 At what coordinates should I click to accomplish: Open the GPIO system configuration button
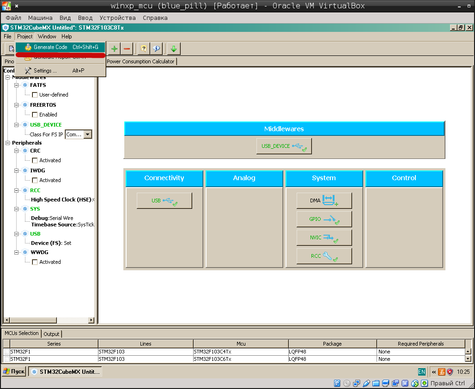[x=324, y=219]
